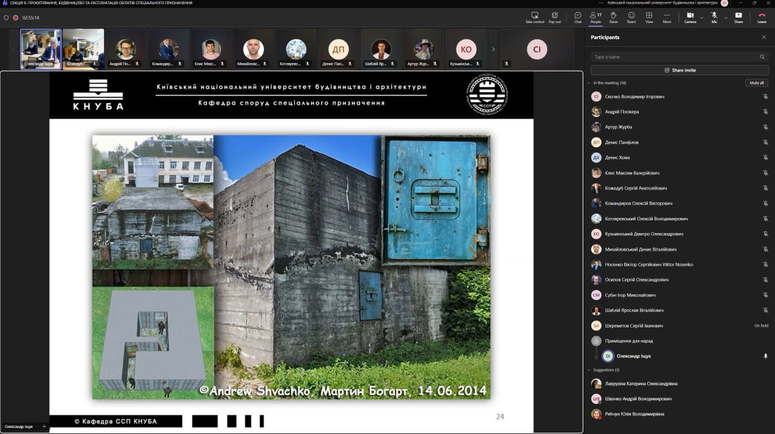
Task: Toggle the camera on
Action: [690, 17]
